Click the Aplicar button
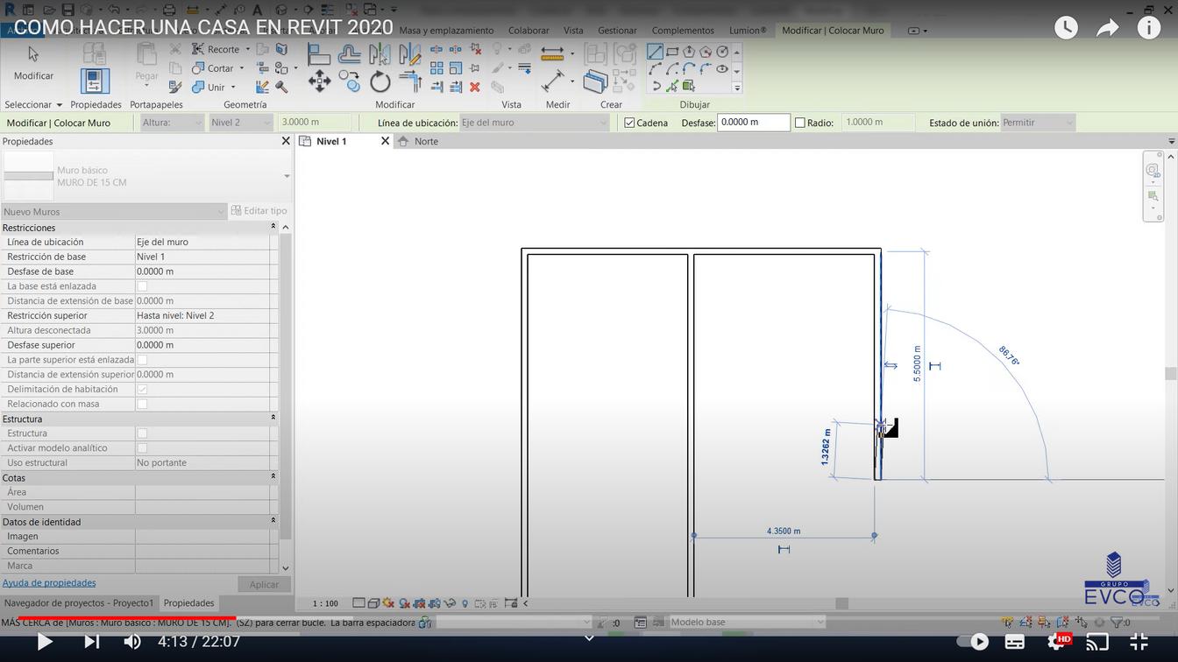Viewport: 1178px width, 662px height. coord(264,584)
